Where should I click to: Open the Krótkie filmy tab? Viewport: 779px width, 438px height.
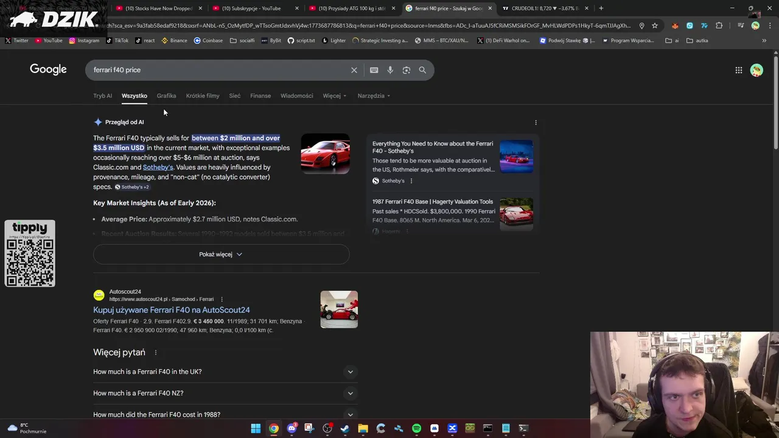[203, 96]
